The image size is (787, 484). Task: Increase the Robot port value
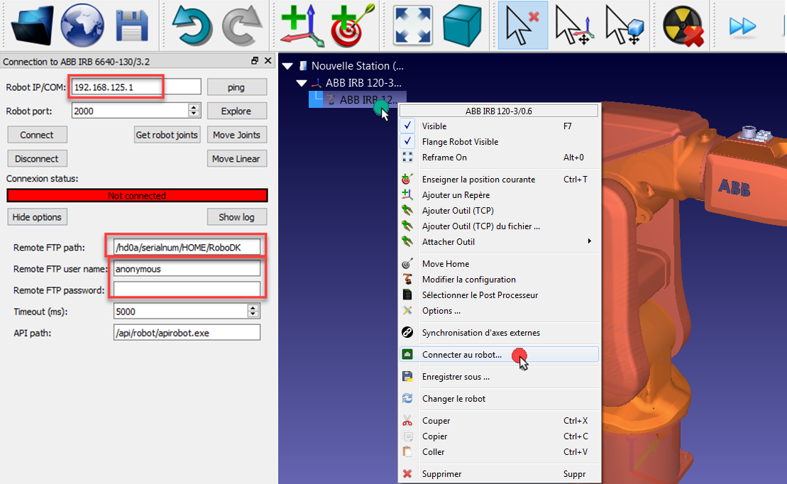(x=194, y=107)
